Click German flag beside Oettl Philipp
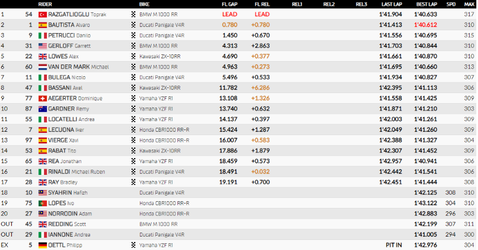Image resolution: width=478 pixels, height=250 pixels. (x=43, y=245)
